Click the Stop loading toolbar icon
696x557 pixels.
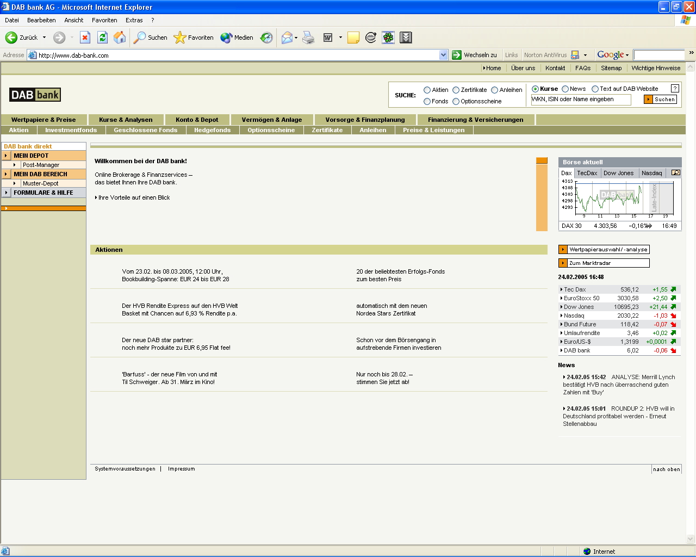[x=85, y=38]
